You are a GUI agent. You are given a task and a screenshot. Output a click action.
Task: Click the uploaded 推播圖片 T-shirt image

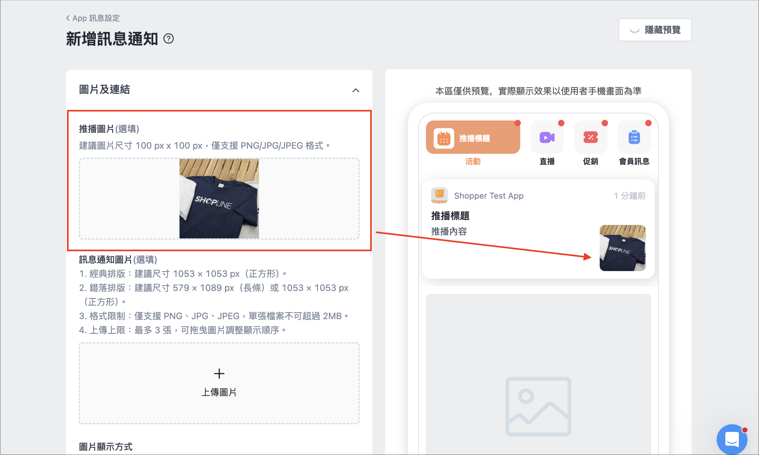click(219, 198)
